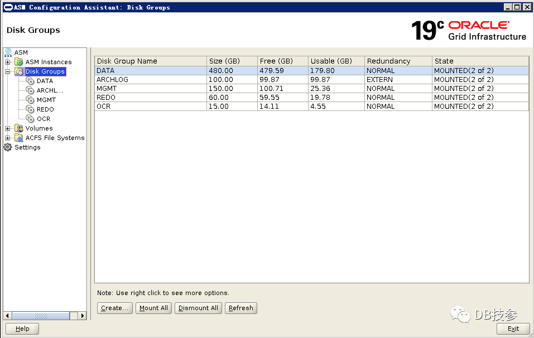The image size is (534, 338).
Task: Click the ASM window title bar icon
Action: [8, 7]
